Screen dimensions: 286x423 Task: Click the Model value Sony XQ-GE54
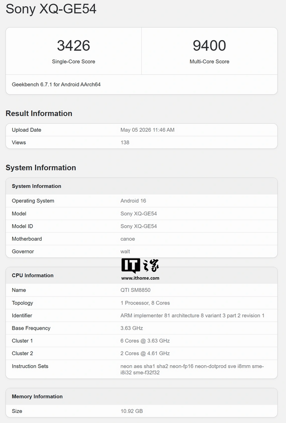(x=139, y=213)
